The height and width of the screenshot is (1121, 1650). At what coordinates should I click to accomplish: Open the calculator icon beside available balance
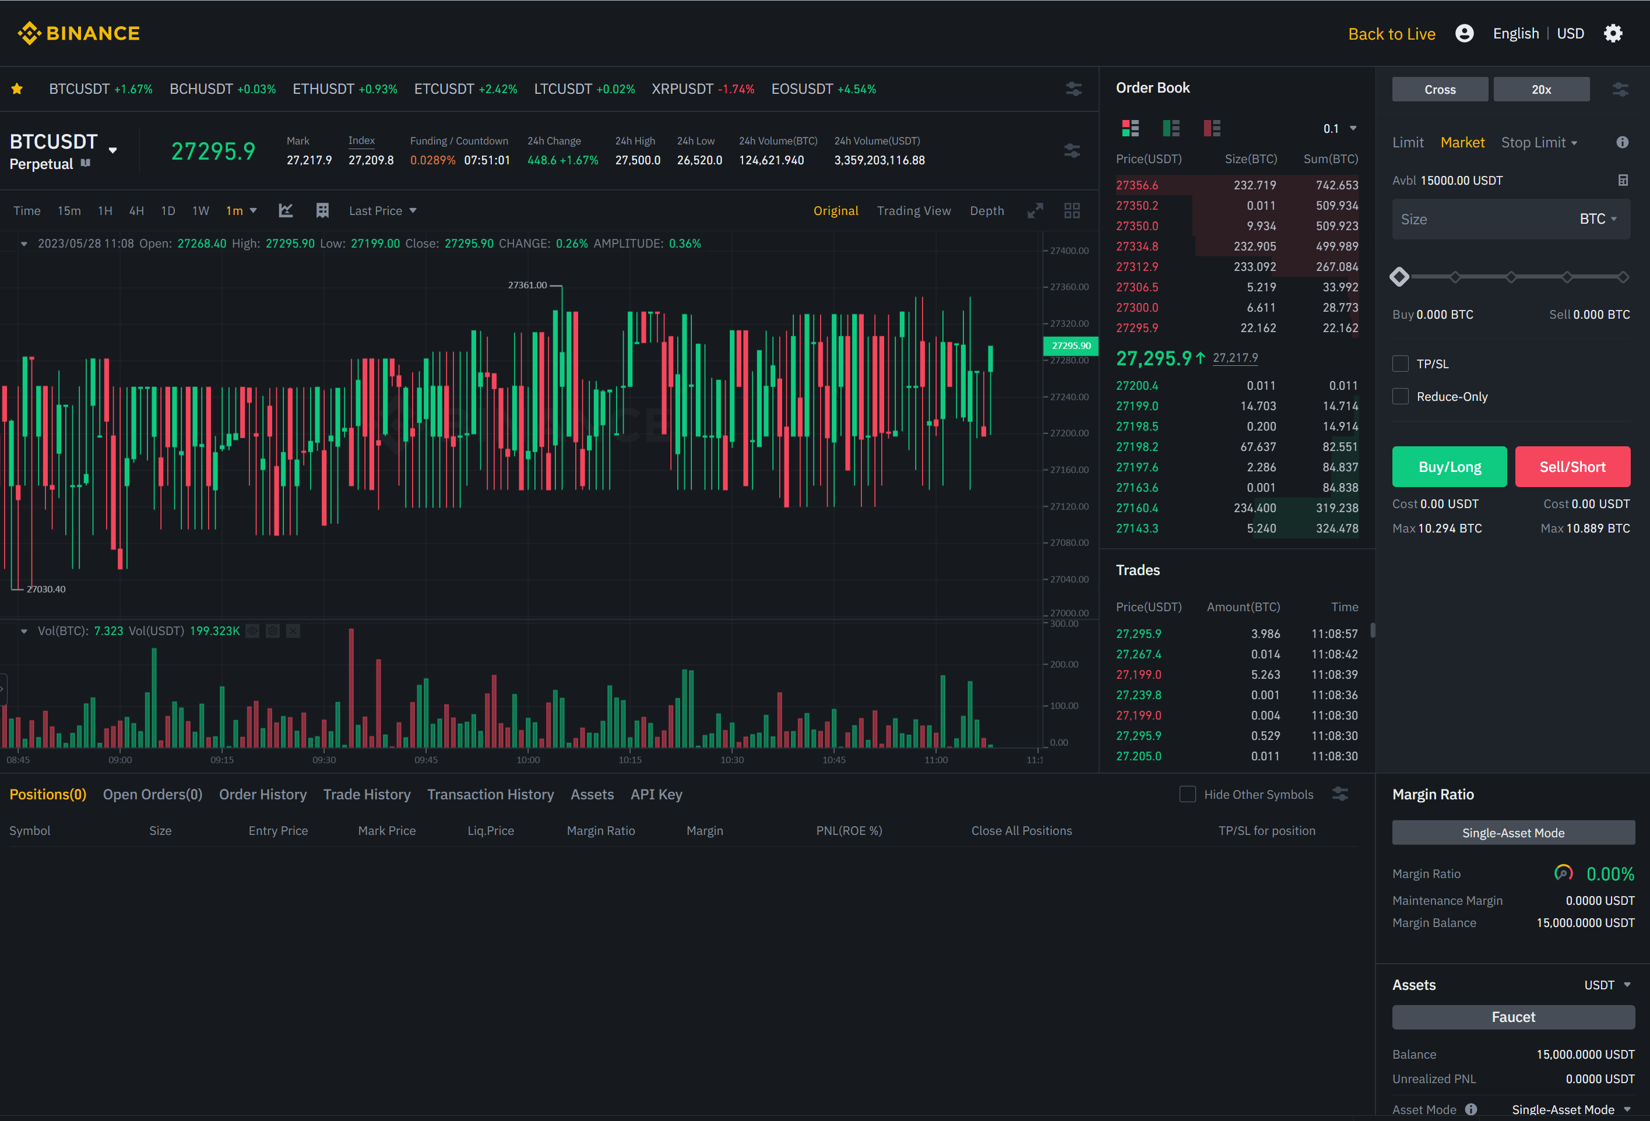[x=1622, y=180]
